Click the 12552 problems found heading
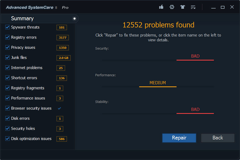Screen dimensions: 240x160 [x=158, y=25]
